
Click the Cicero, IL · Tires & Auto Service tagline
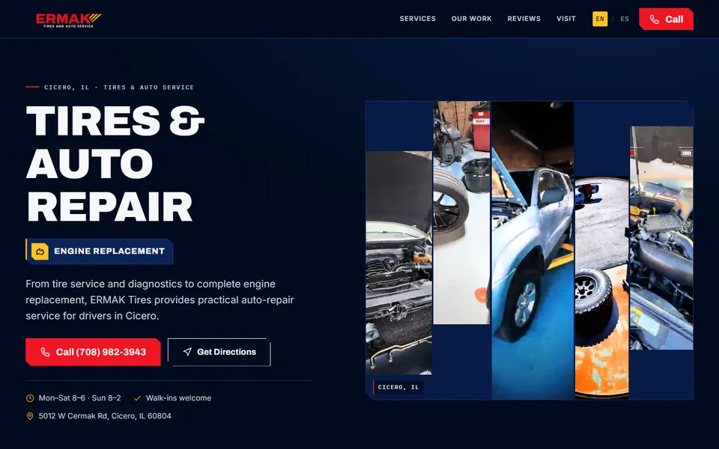[x=119, y=87]
